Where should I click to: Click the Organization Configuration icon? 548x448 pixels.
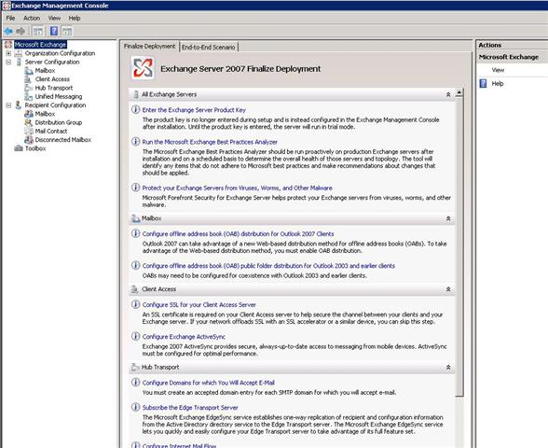[19, 53]
